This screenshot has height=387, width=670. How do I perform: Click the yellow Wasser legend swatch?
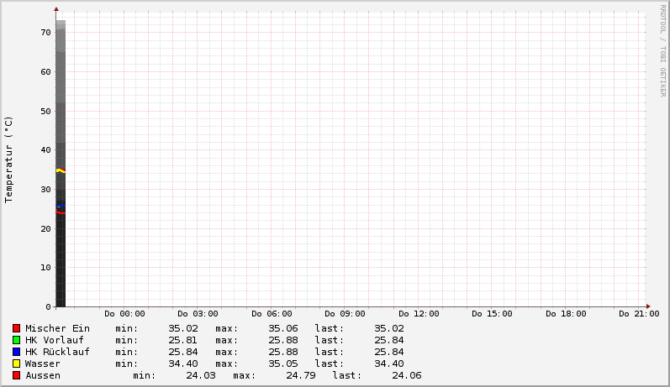pos(16,363)
